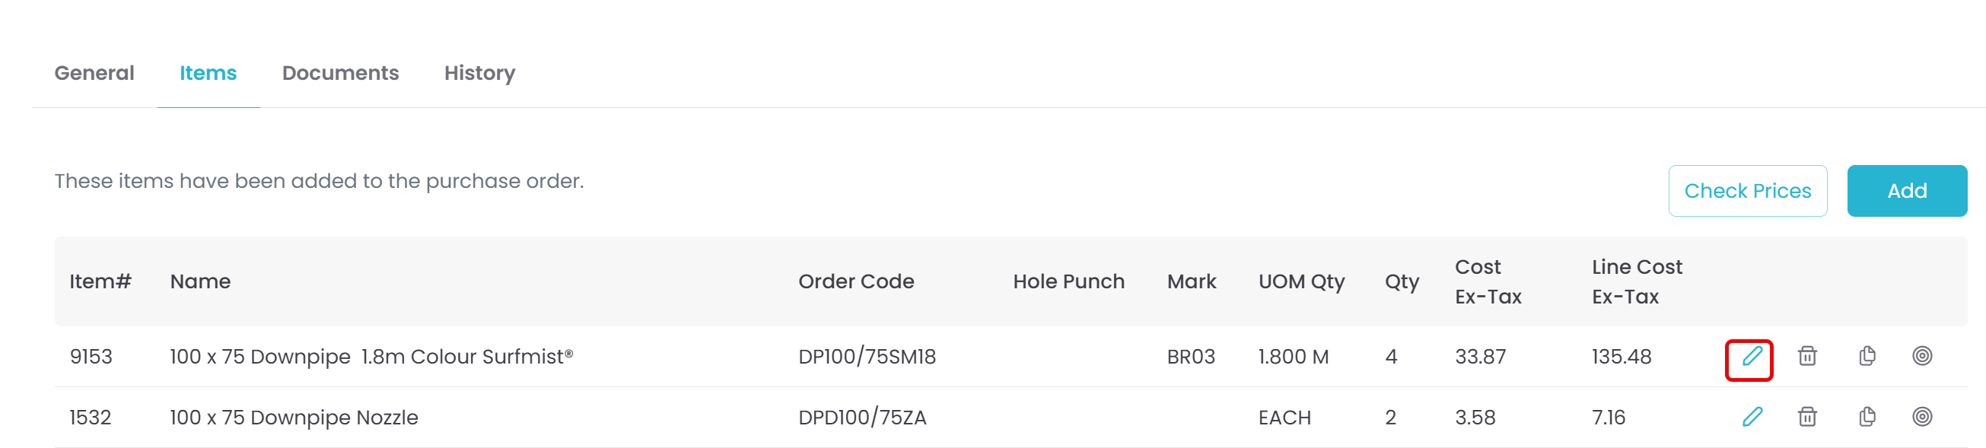Click the Add button
The image size is (1986, 448).
(x=1906, y=190)
